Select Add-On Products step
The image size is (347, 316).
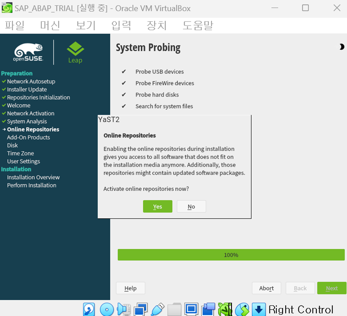28,137
